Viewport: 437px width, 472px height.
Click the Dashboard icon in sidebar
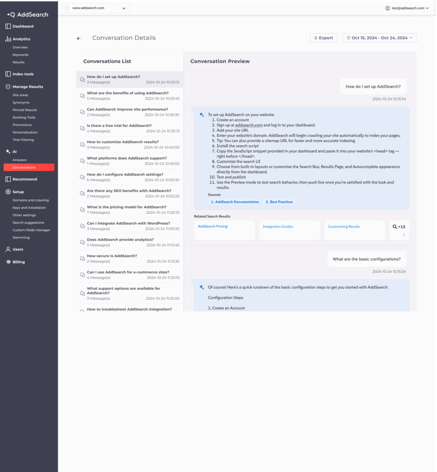click(x=8, y=26)
